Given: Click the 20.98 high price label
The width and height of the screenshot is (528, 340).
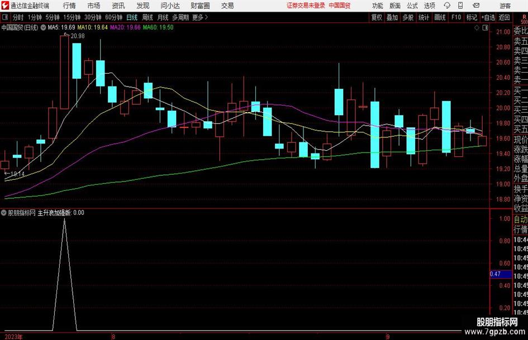Looking at the screenshot, I should [x=78, y=36].
